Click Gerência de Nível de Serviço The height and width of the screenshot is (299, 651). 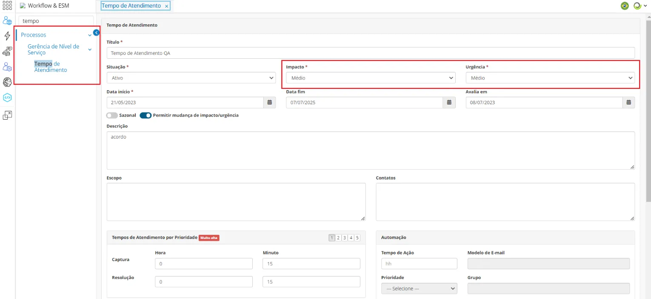(54, 49)
